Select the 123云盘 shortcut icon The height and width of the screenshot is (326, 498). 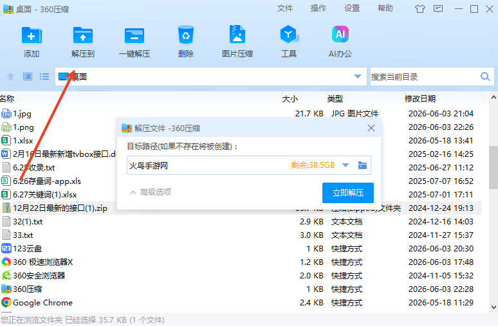point(6,249)
